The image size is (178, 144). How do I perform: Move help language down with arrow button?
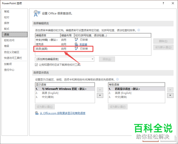[170, 95]
